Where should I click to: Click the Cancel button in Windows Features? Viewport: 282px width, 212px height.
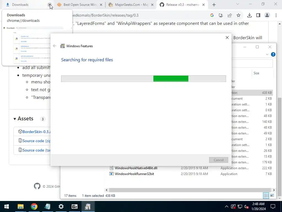[218, 160]
